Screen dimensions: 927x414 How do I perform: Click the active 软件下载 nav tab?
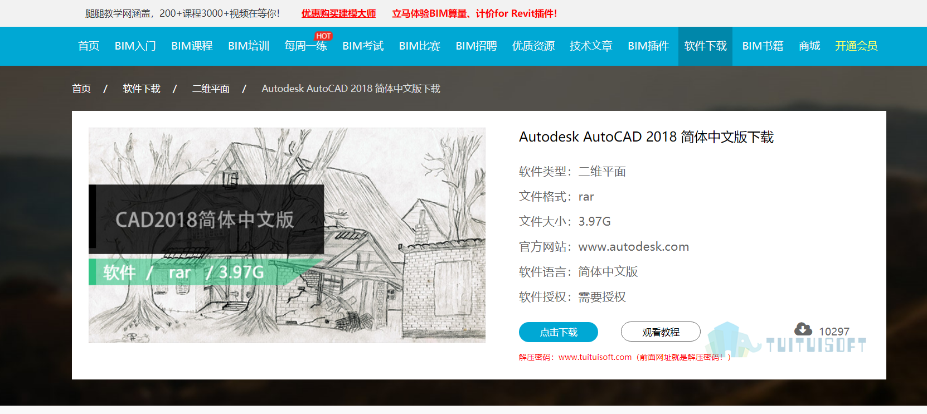pyautogui.click(x=705, y=46)
